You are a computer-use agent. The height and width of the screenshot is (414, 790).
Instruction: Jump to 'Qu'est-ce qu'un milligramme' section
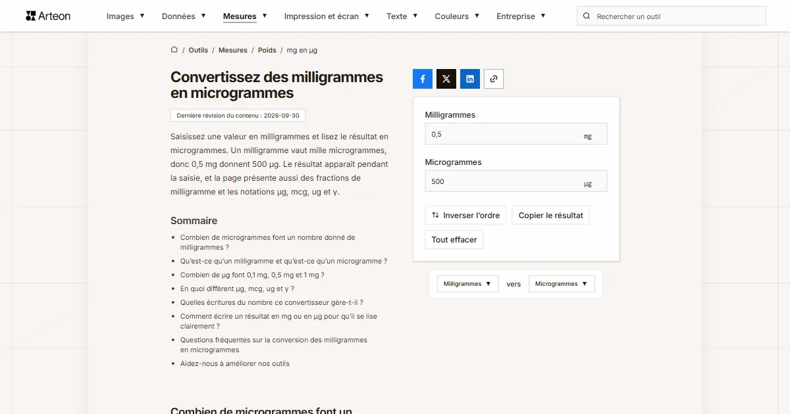point(284,261)
